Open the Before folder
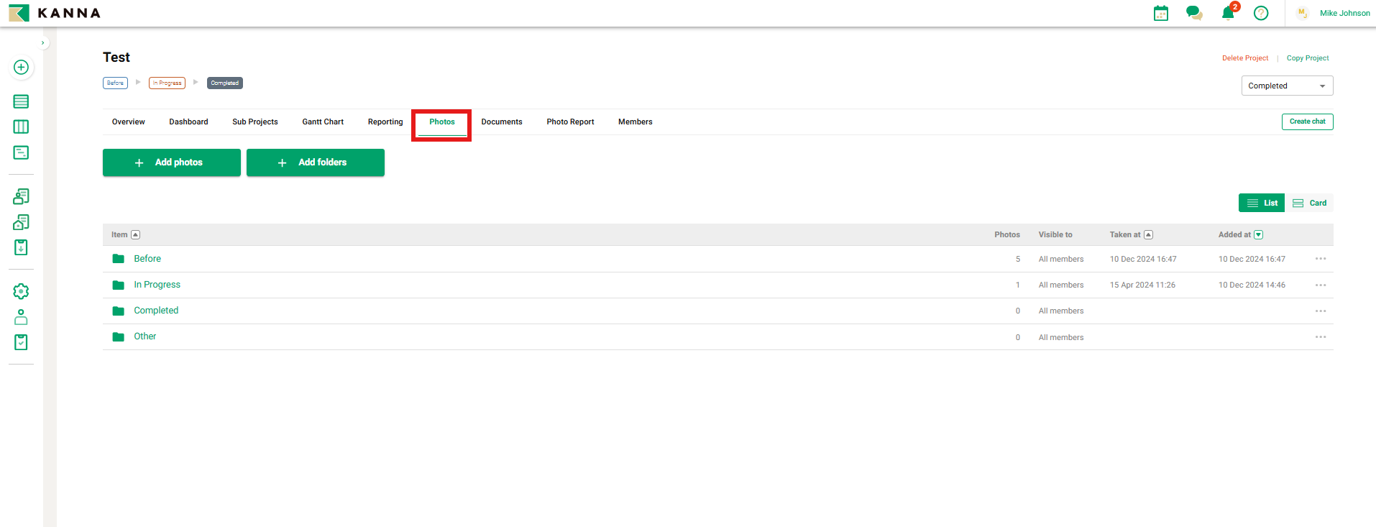Image resolution: width=1376 pixels, height=527 pixels. [147, 259]
